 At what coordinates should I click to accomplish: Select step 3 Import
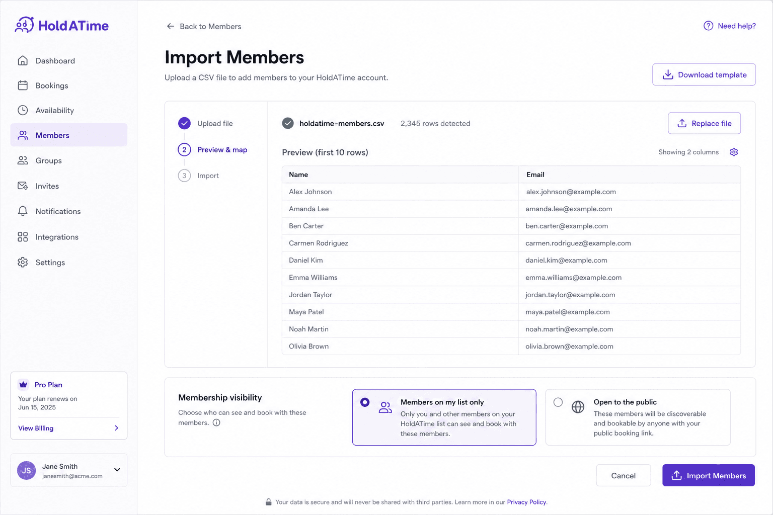(199, 176)
